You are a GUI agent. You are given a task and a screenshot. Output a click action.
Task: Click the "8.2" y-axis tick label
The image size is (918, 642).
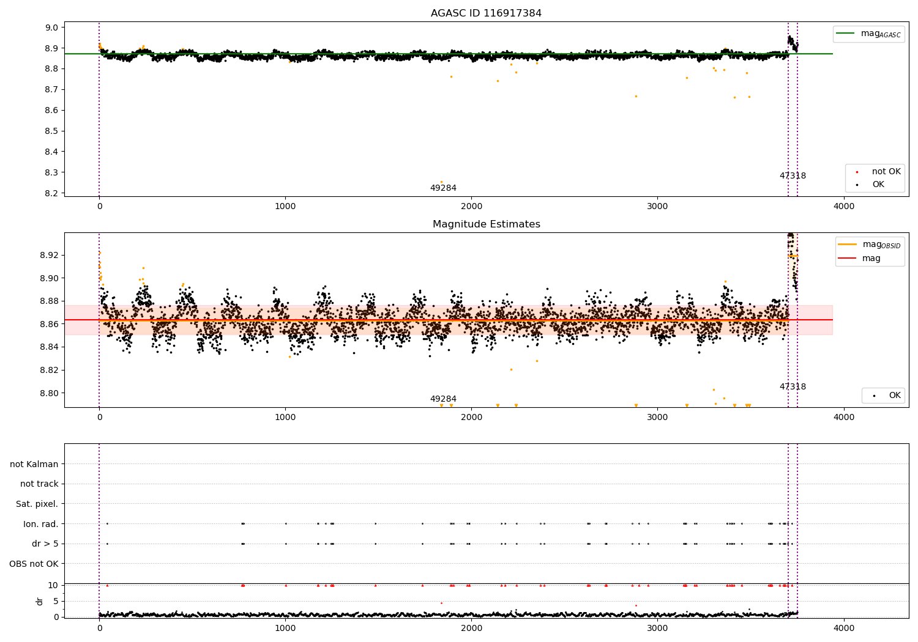[51, 193]
